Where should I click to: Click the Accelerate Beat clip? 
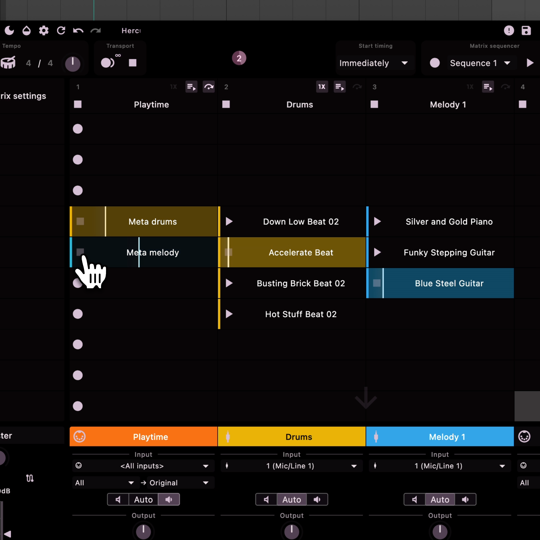click(x=301, y=252)
